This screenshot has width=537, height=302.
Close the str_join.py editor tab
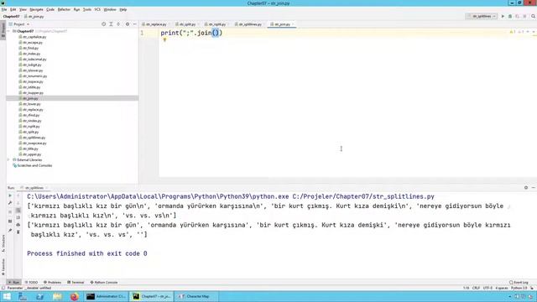[x=293, y=24]
